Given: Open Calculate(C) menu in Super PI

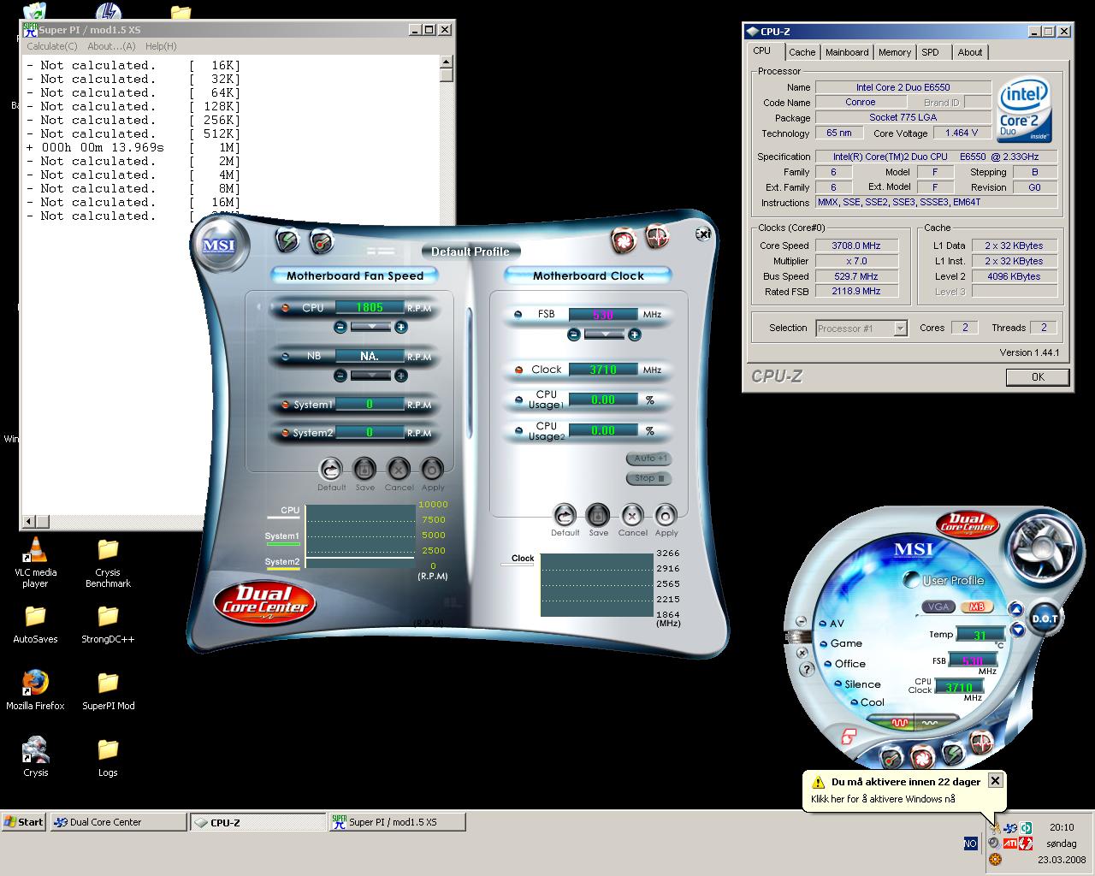Looking at the screenshot, I should (52, 46).
